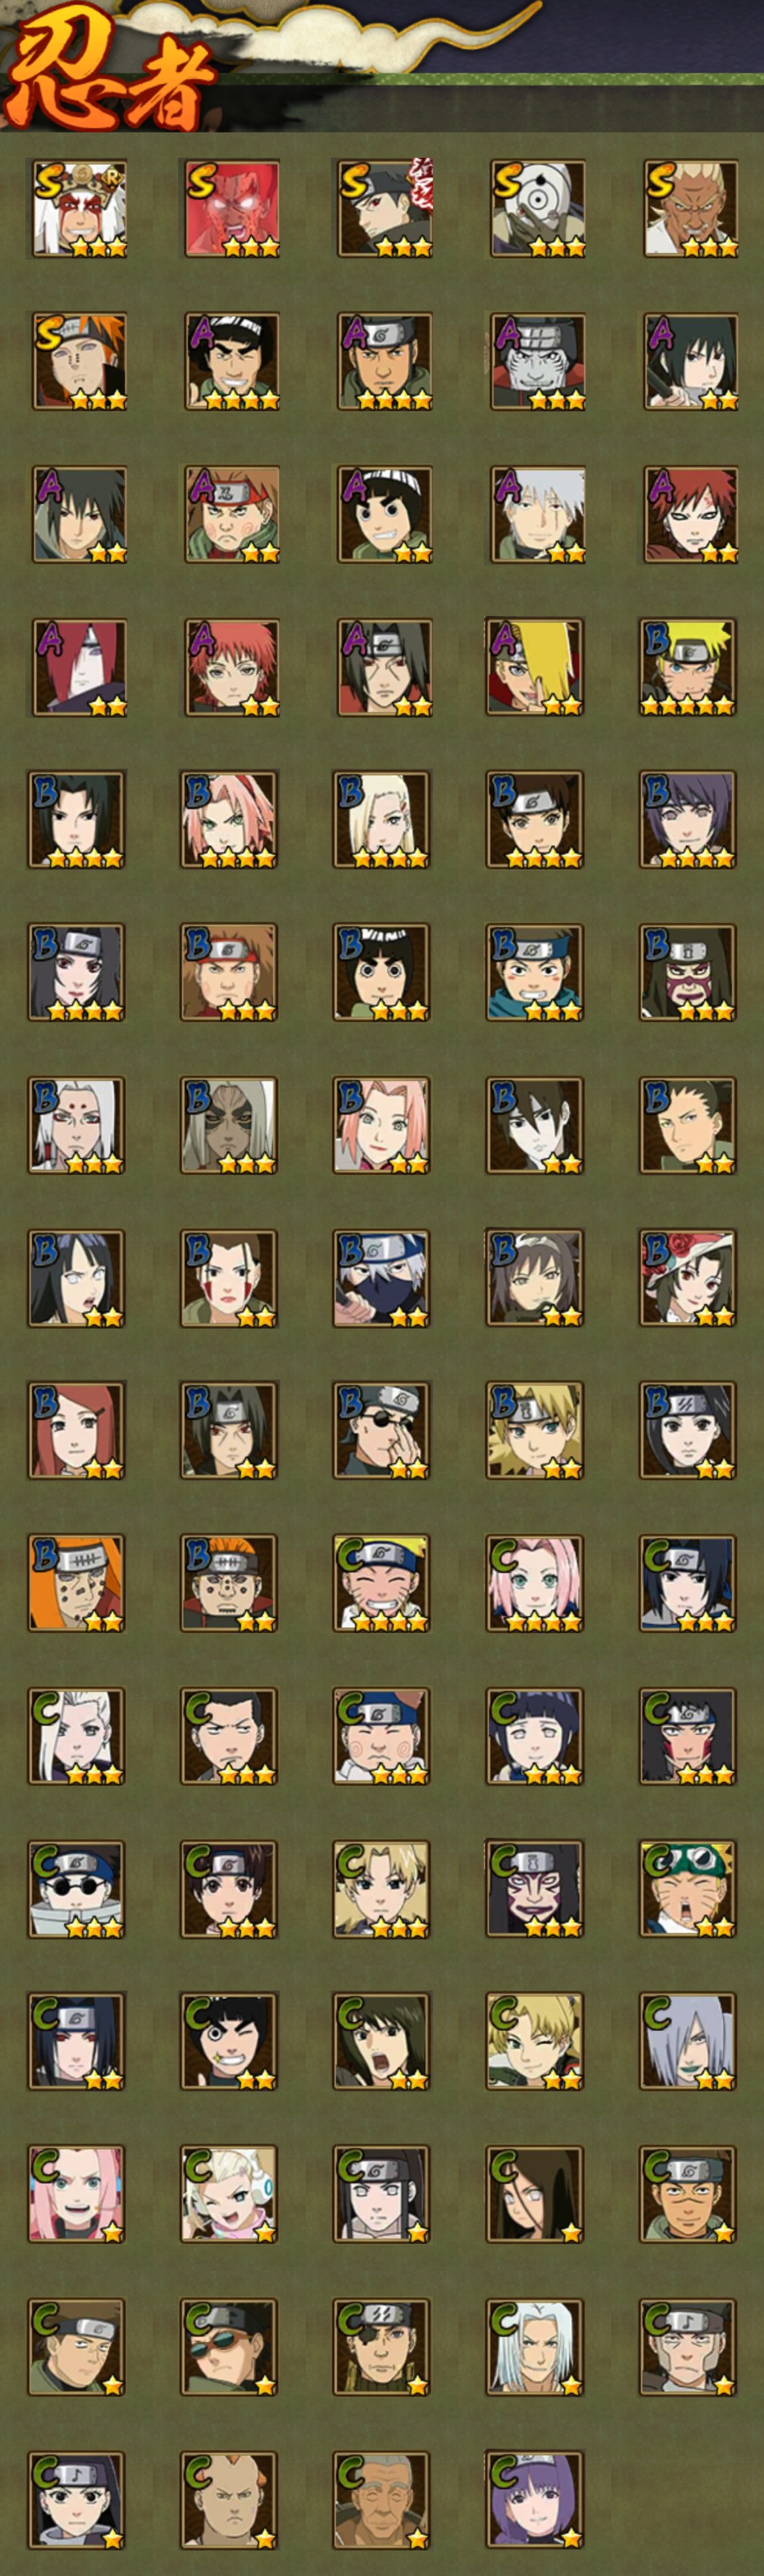
Task: Select the B-rank Kankuro with purple face paint
Action: pos(688,972)
